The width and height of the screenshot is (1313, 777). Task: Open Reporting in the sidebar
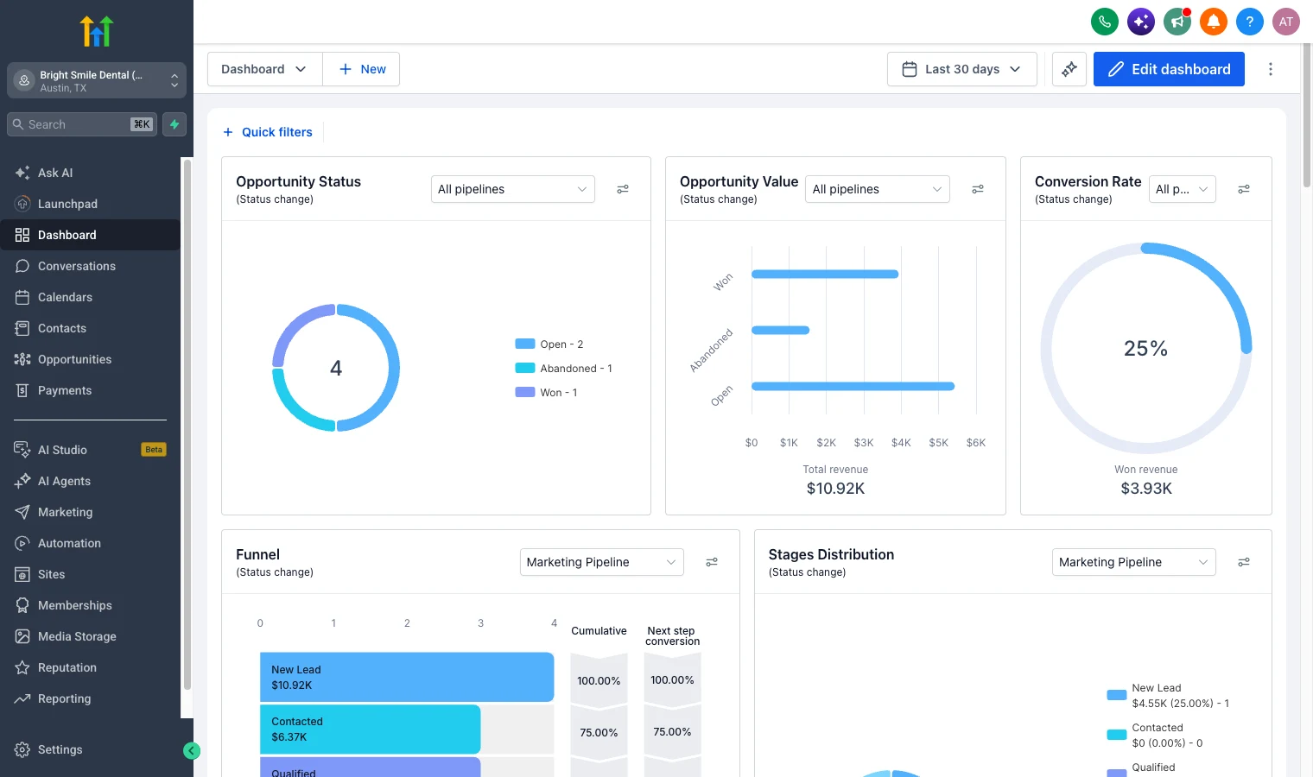click(91, 698)
